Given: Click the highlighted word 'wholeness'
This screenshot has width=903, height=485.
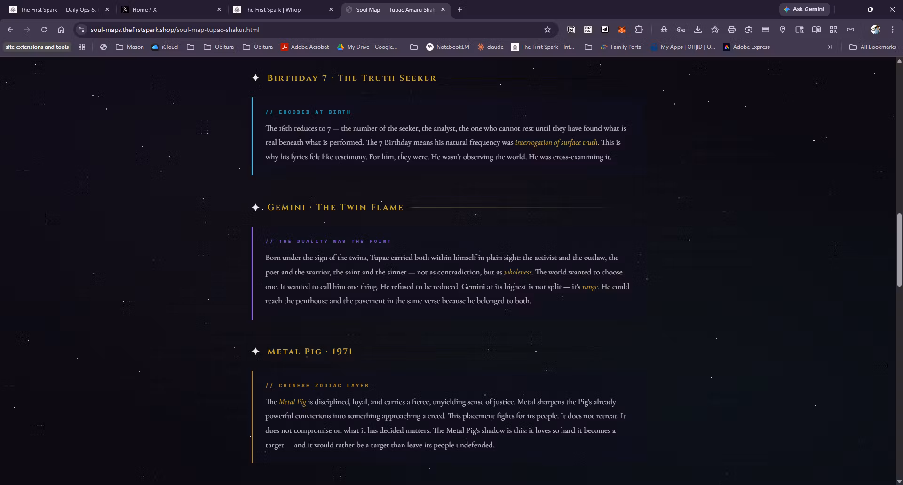Looking at the screenshot, I should [517, 272].
